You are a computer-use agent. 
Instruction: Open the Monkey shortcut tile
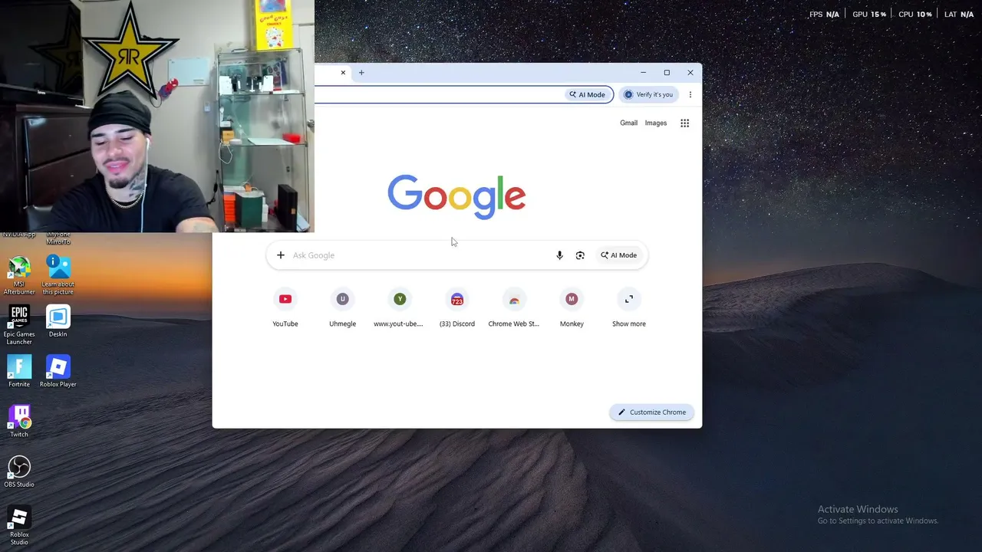pyautogui.click(x=572, y=309)
